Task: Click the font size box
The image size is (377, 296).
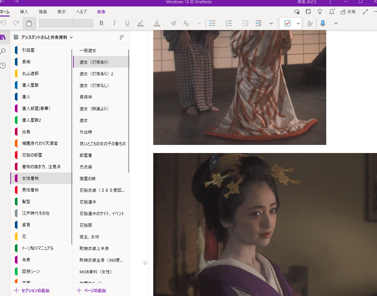Action: click(x=83, y=23)
